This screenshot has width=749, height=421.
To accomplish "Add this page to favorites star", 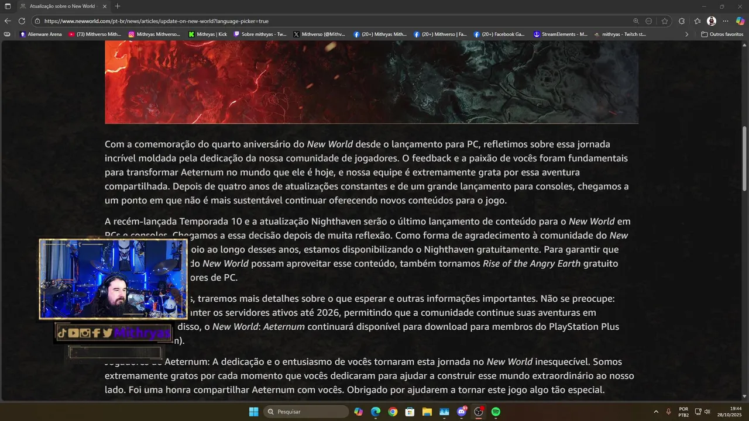I will 665,21.
